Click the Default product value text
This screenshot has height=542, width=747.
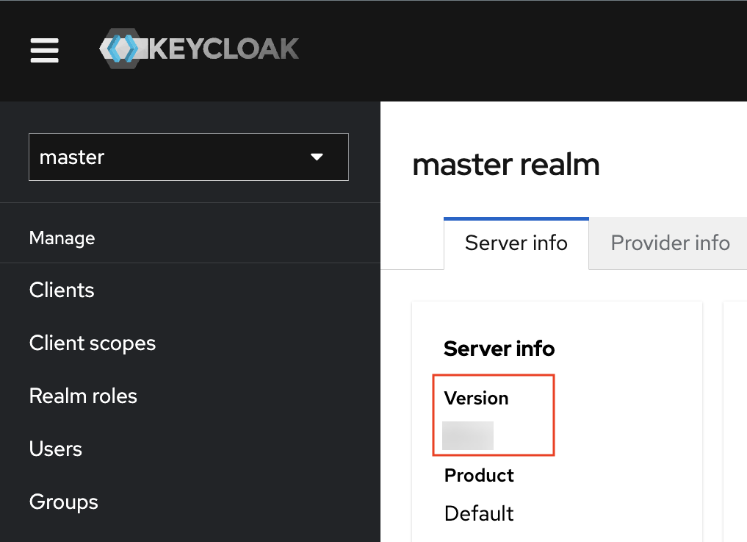point(478,513)
